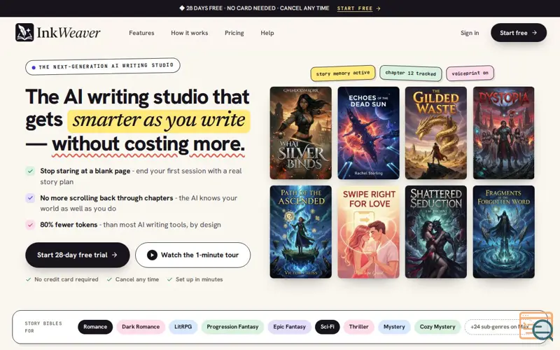Open the Help link in navigation
The height and width of the screenshot is (350, 560).
(267, 33)
